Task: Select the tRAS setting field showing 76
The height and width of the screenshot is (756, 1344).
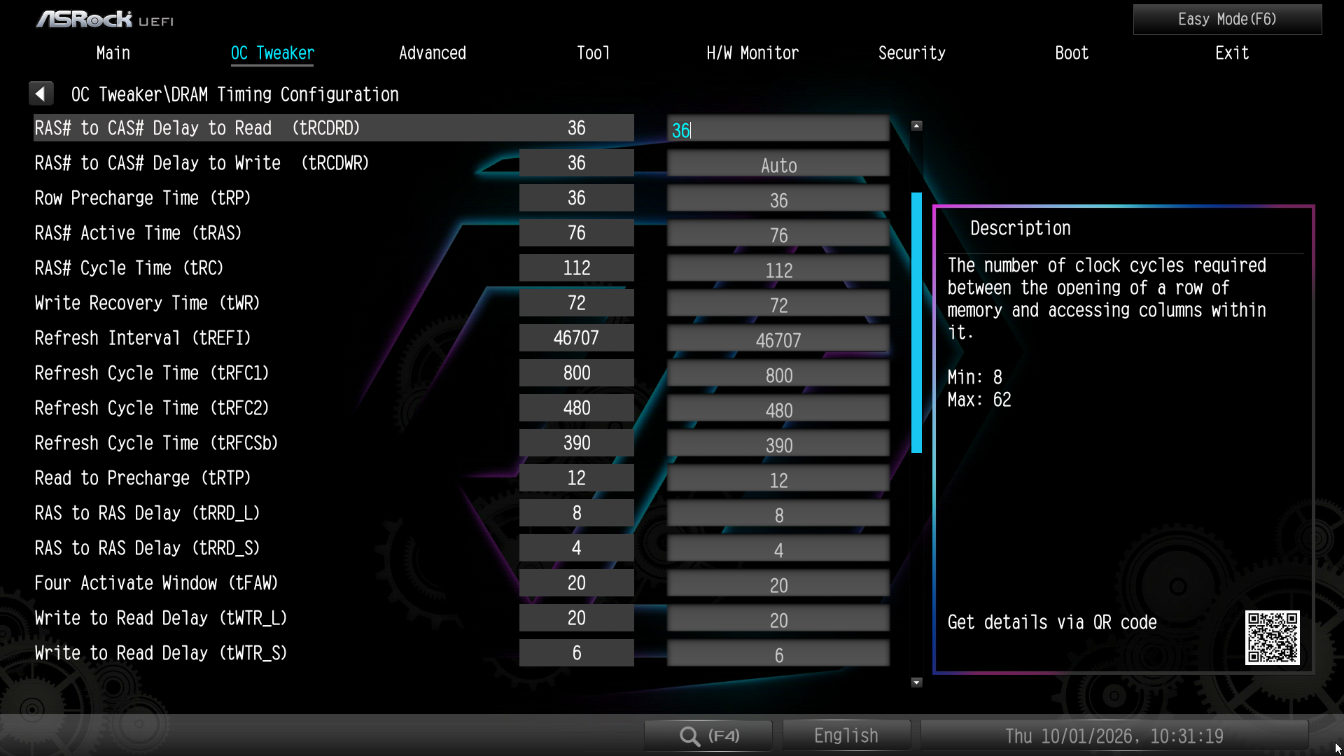Action: 778,234
